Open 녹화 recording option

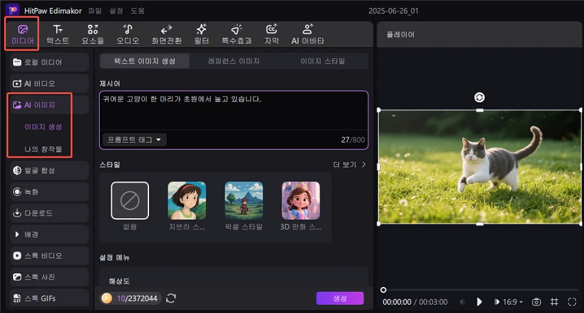point(49,192)
